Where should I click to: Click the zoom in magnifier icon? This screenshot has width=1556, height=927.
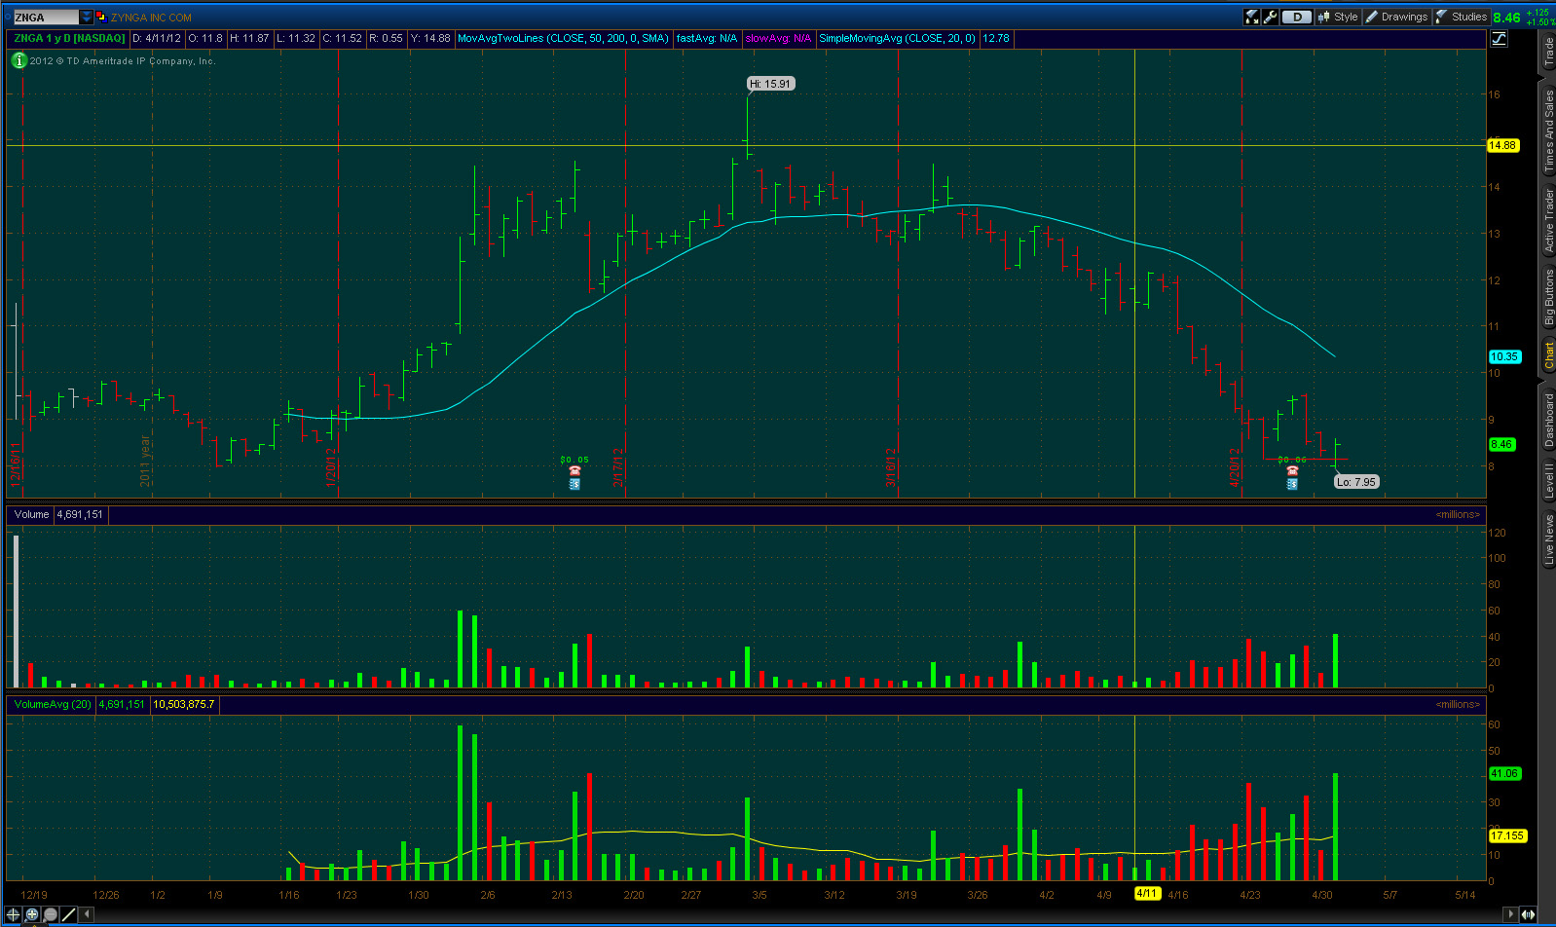[x=31, y=914]
